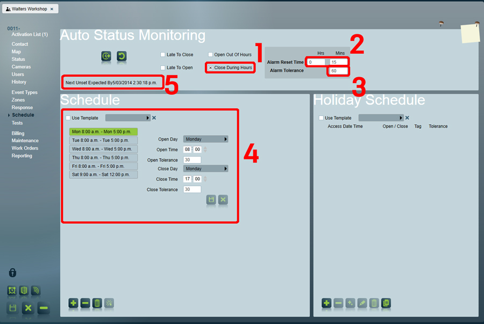The image size is (484, 324).
Task: Open the Close Day dropdown
Action: coord(205,169)
